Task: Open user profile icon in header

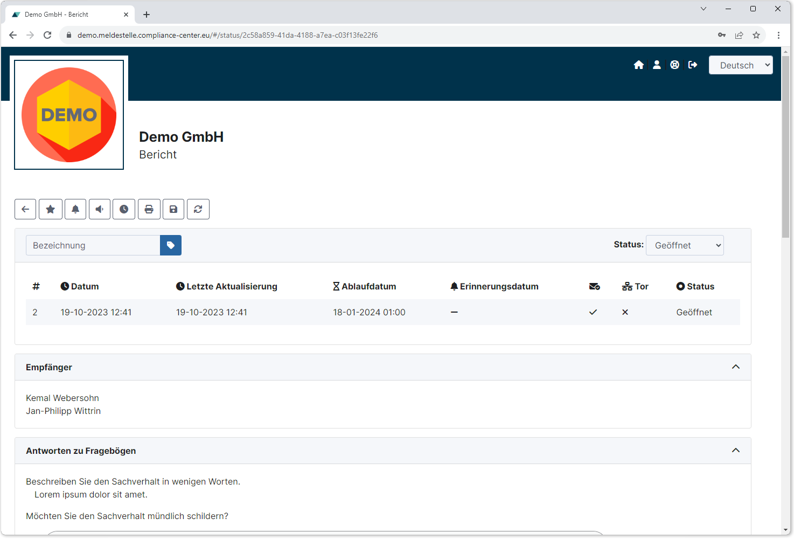Action: click(x=657, y=65)
